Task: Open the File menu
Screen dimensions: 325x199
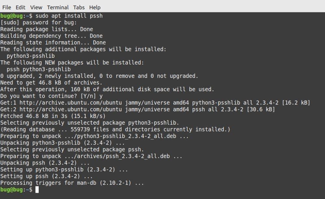Action: click(6, 7)
